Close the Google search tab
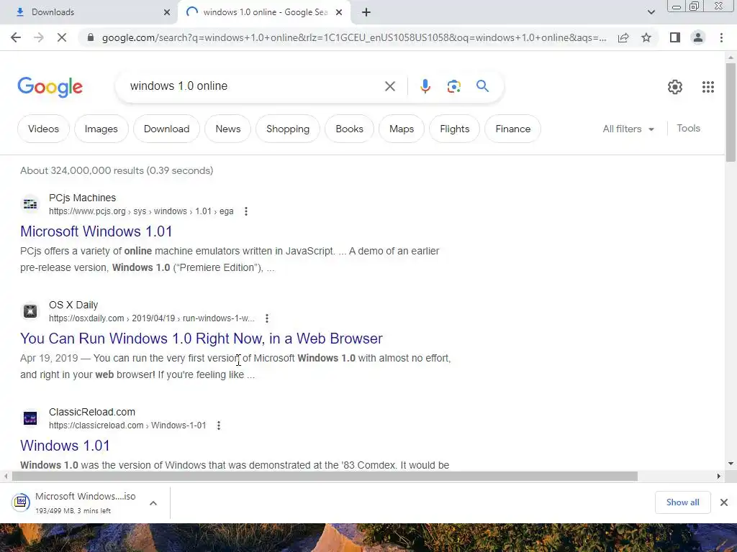 [x=339, y=12]
